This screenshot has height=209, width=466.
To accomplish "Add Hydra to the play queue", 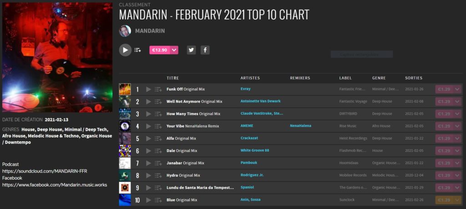I will [158, 175].
